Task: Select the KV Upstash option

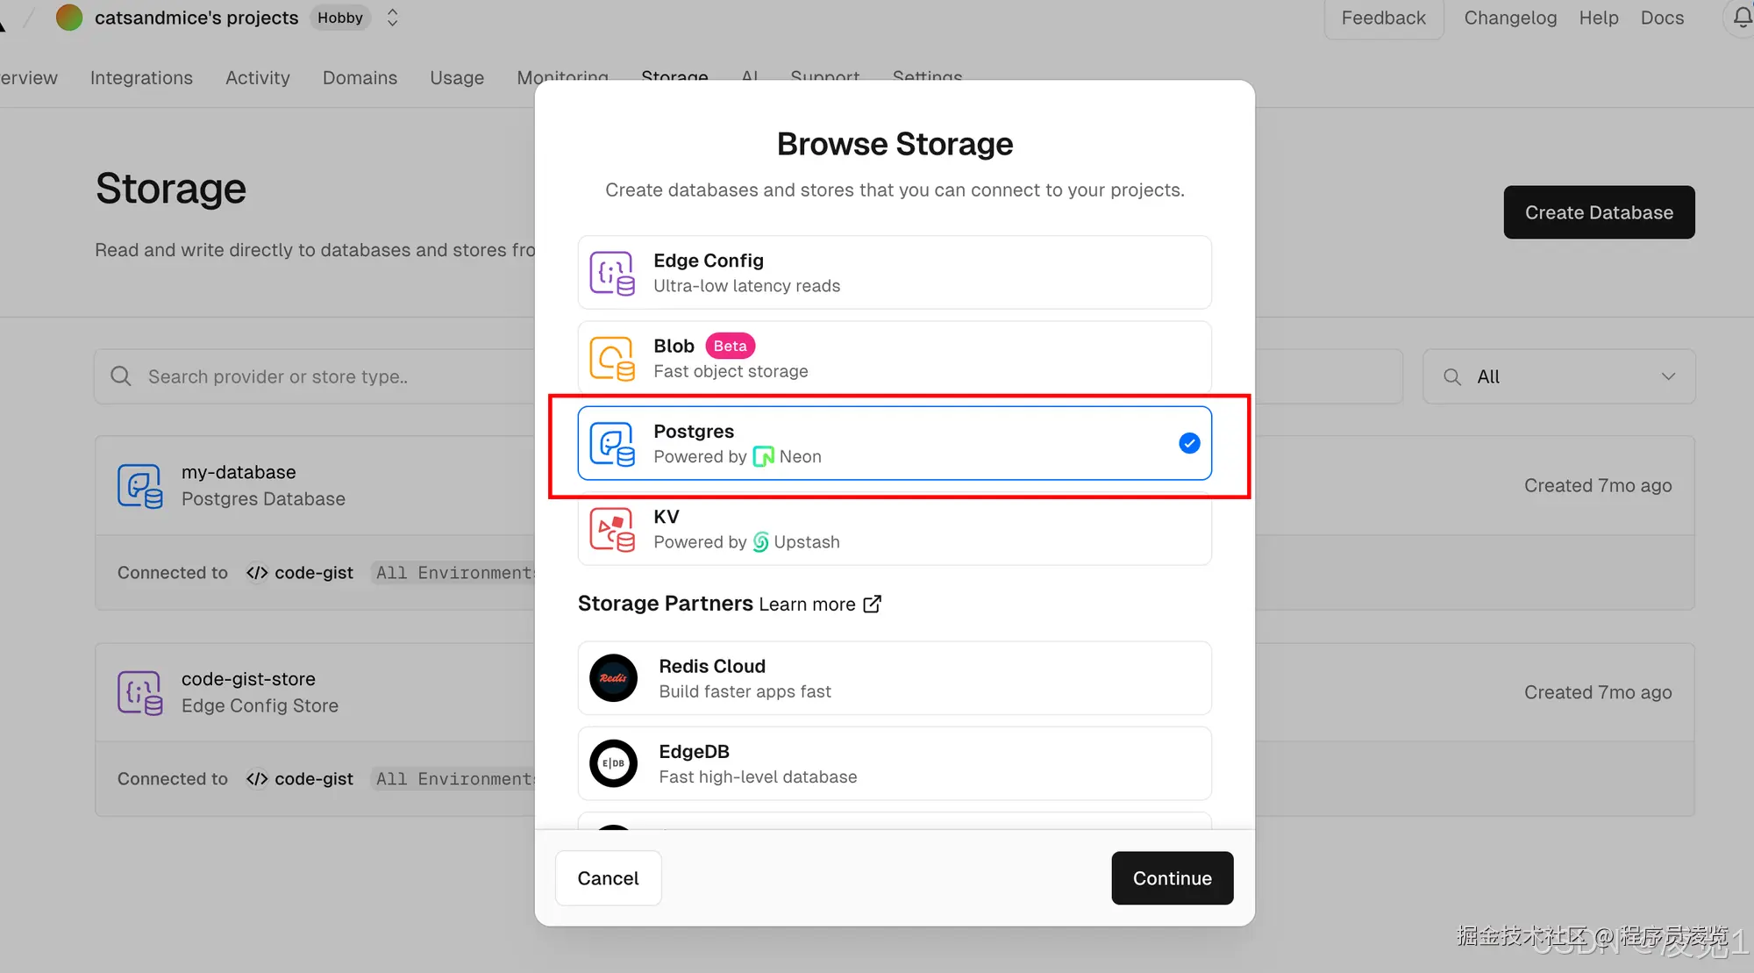Action: [895, 529]
